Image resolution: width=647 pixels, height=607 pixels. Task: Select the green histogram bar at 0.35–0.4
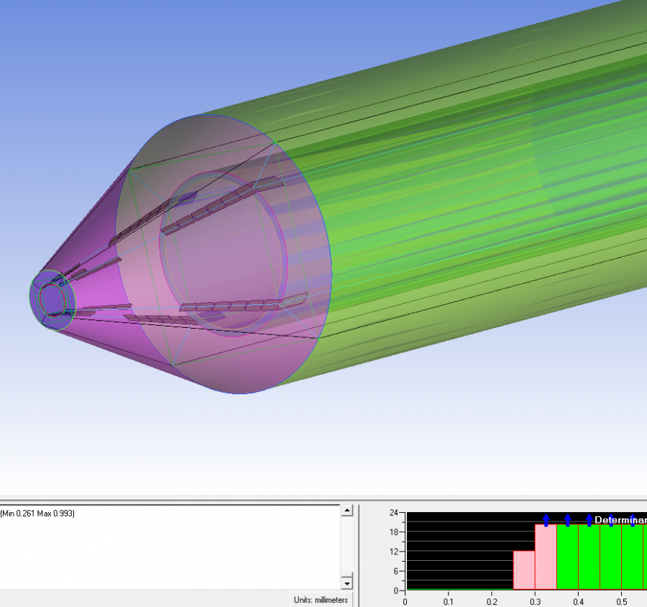coord(567,557)
